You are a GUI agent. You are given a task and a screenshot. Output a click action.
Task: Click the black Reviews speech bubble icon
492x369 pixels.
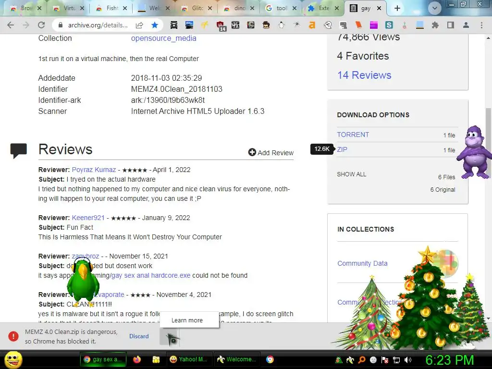coord(19,150)
